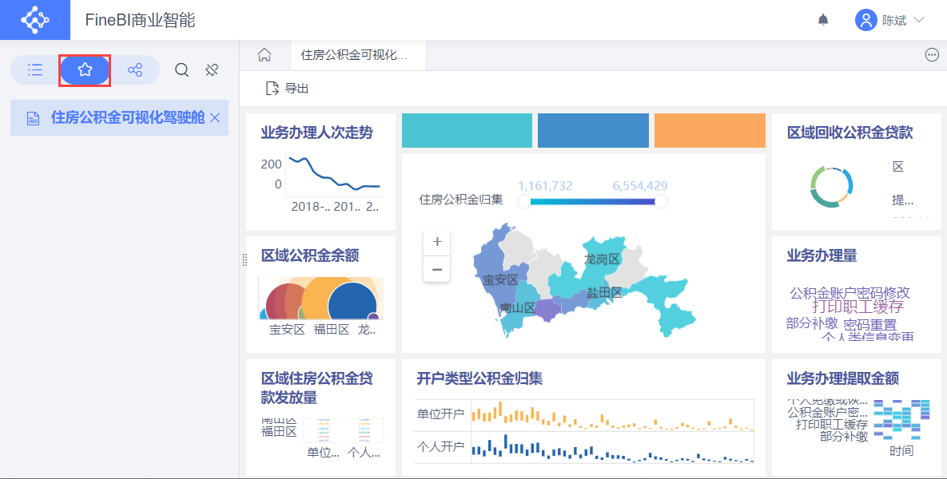Unpin the left navigation panel
Image resolution: width=947 pixels, height=479 pixels.
pyautogui.click(x=212, y=70)
